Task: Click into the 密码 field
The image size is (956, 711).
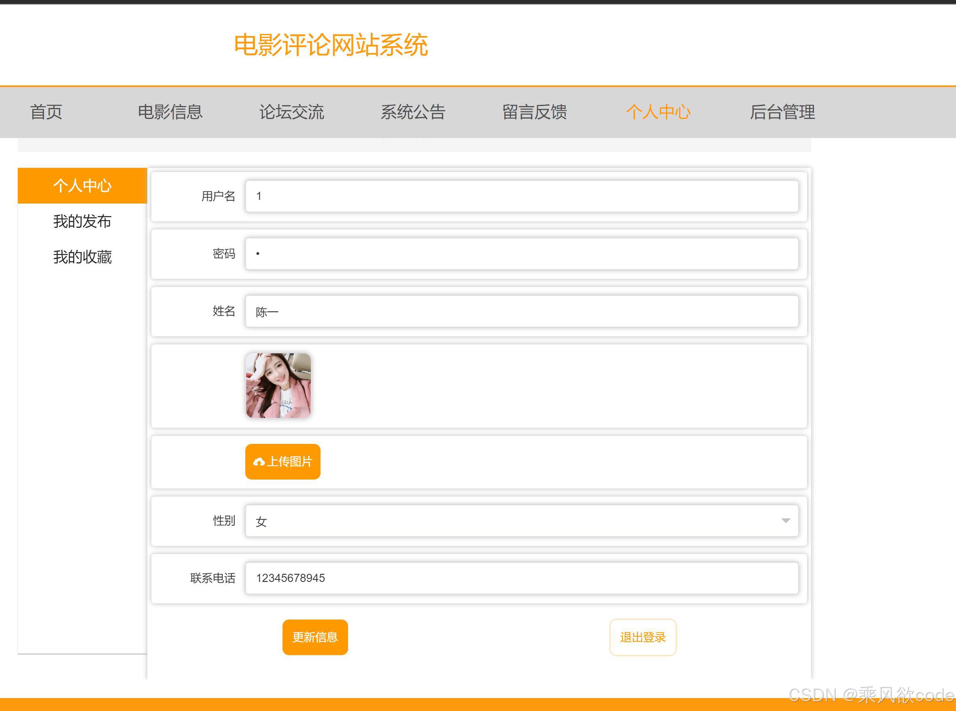Action: (x=522, y=254)
